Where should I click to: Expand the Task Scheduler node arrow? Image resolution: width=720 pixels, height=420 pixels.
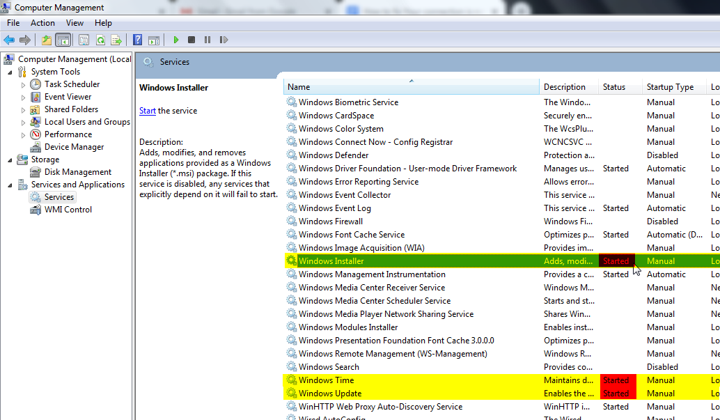(x=23, y=84)
